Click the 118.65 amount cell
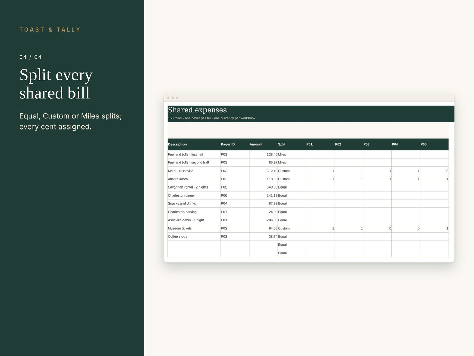This screenshot has width=474, height=356. (x=263, y=179)
